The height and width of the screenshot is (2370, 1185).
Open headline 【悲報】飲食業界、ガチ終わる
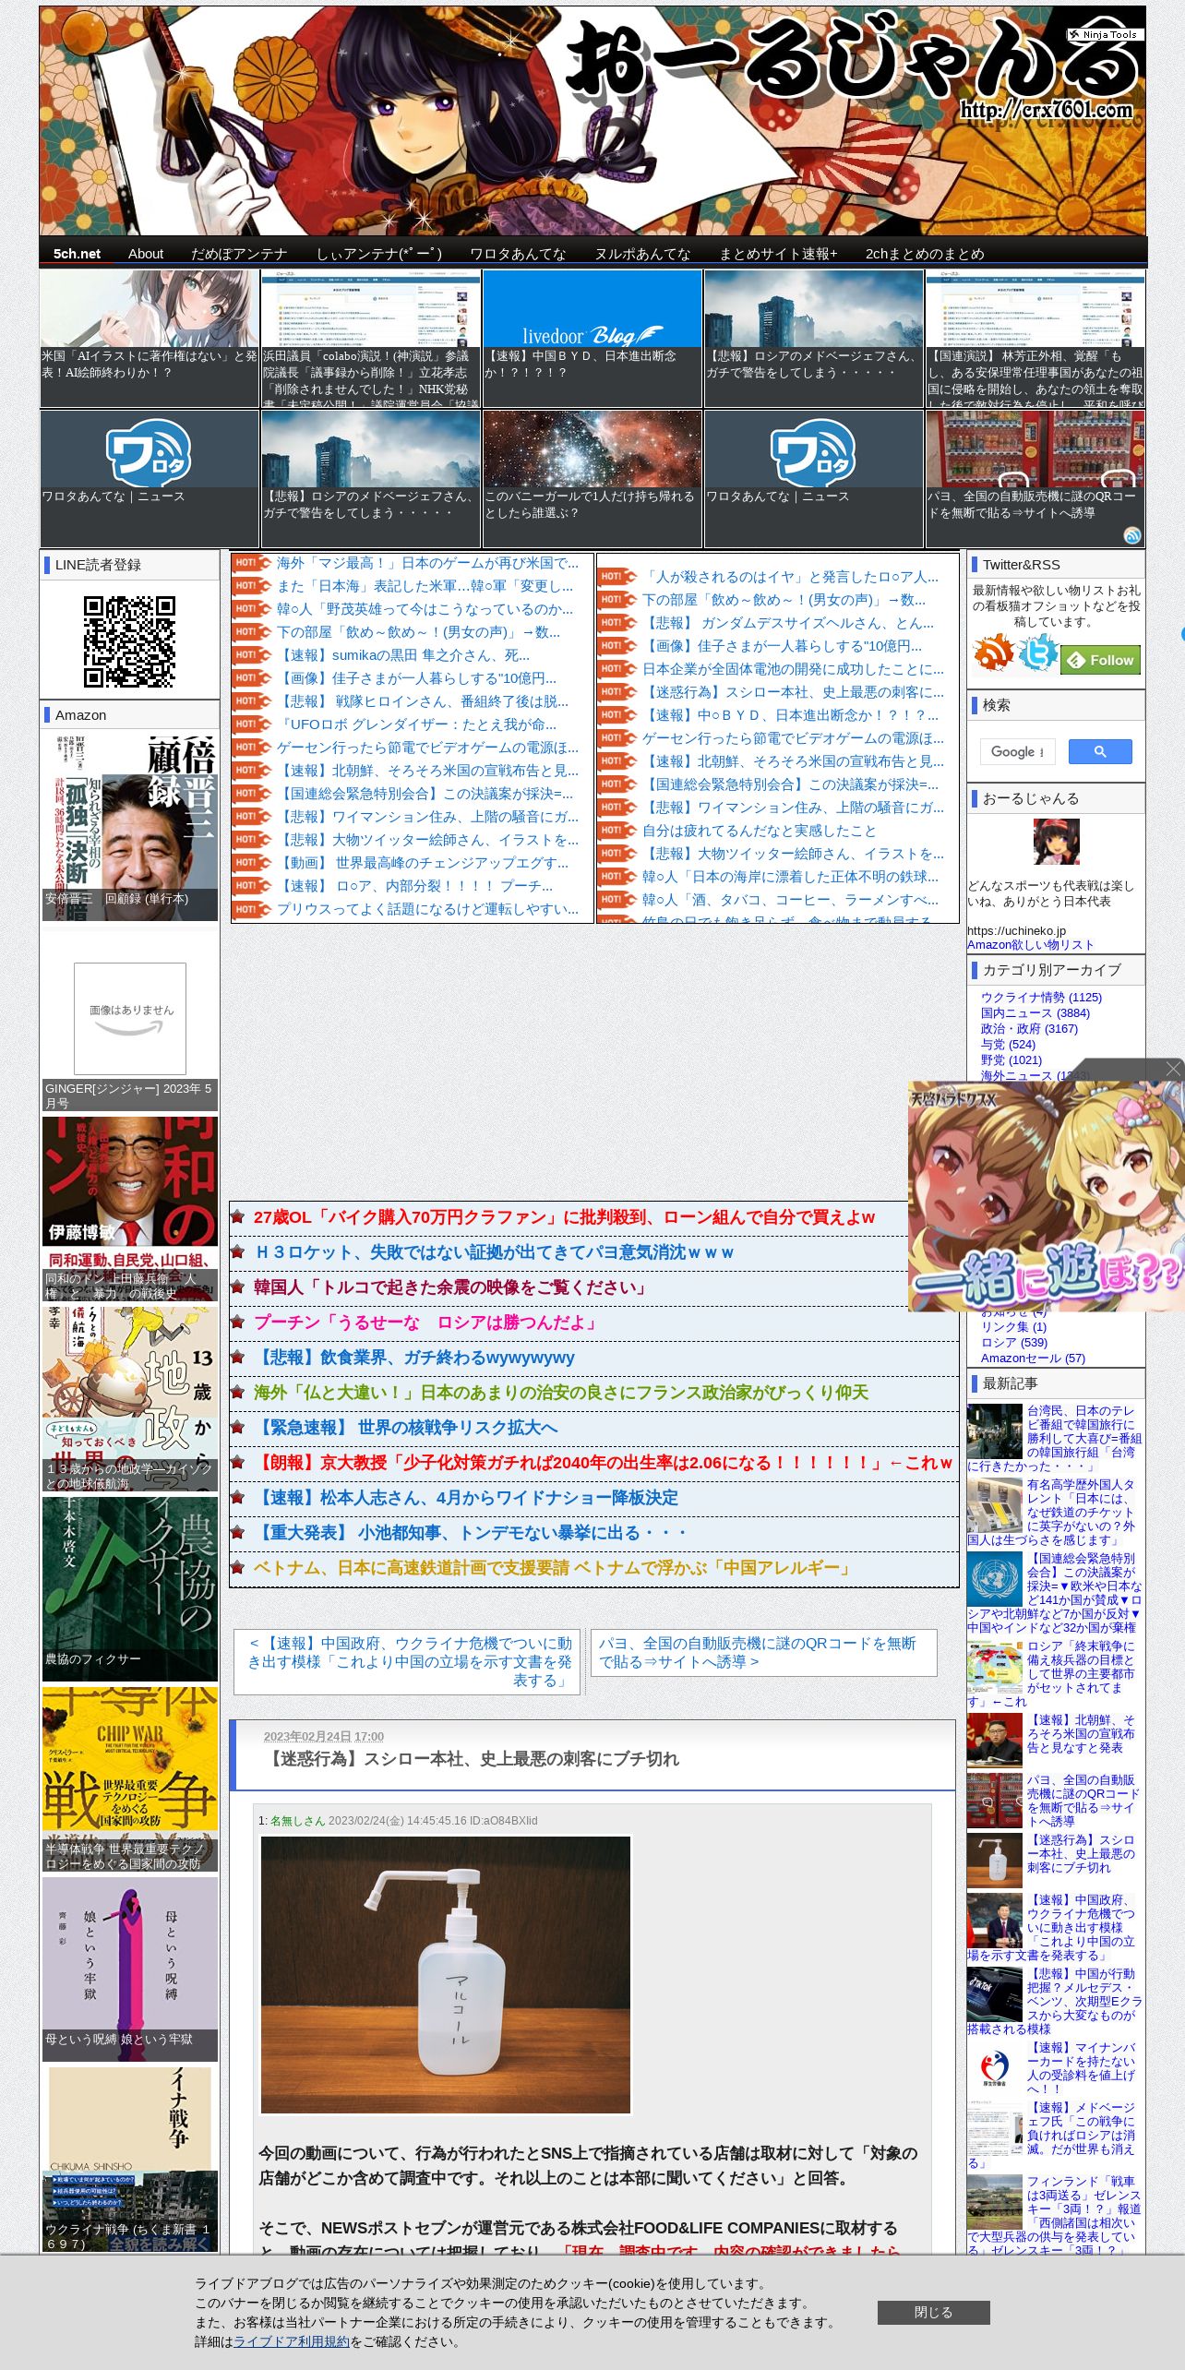(414, 1358)
